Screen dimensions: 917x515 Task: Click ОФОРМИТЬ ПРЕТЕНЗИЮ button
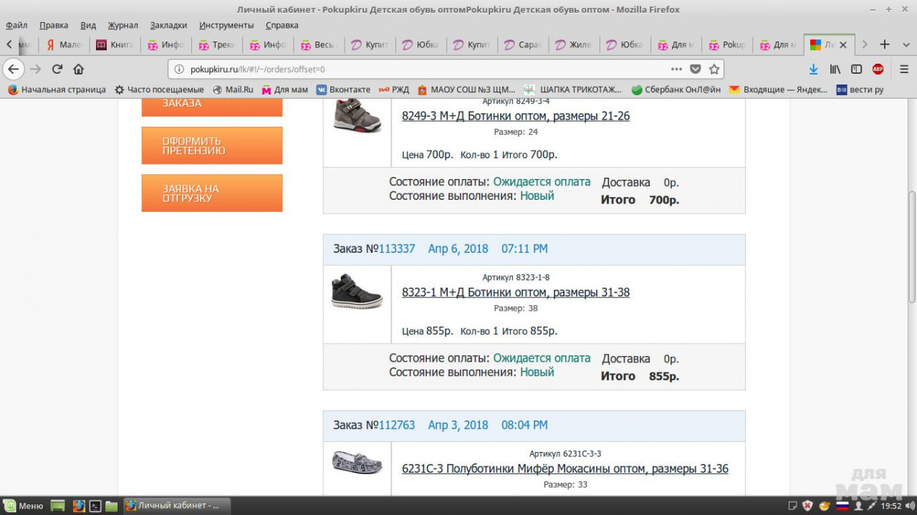(212, 145)
